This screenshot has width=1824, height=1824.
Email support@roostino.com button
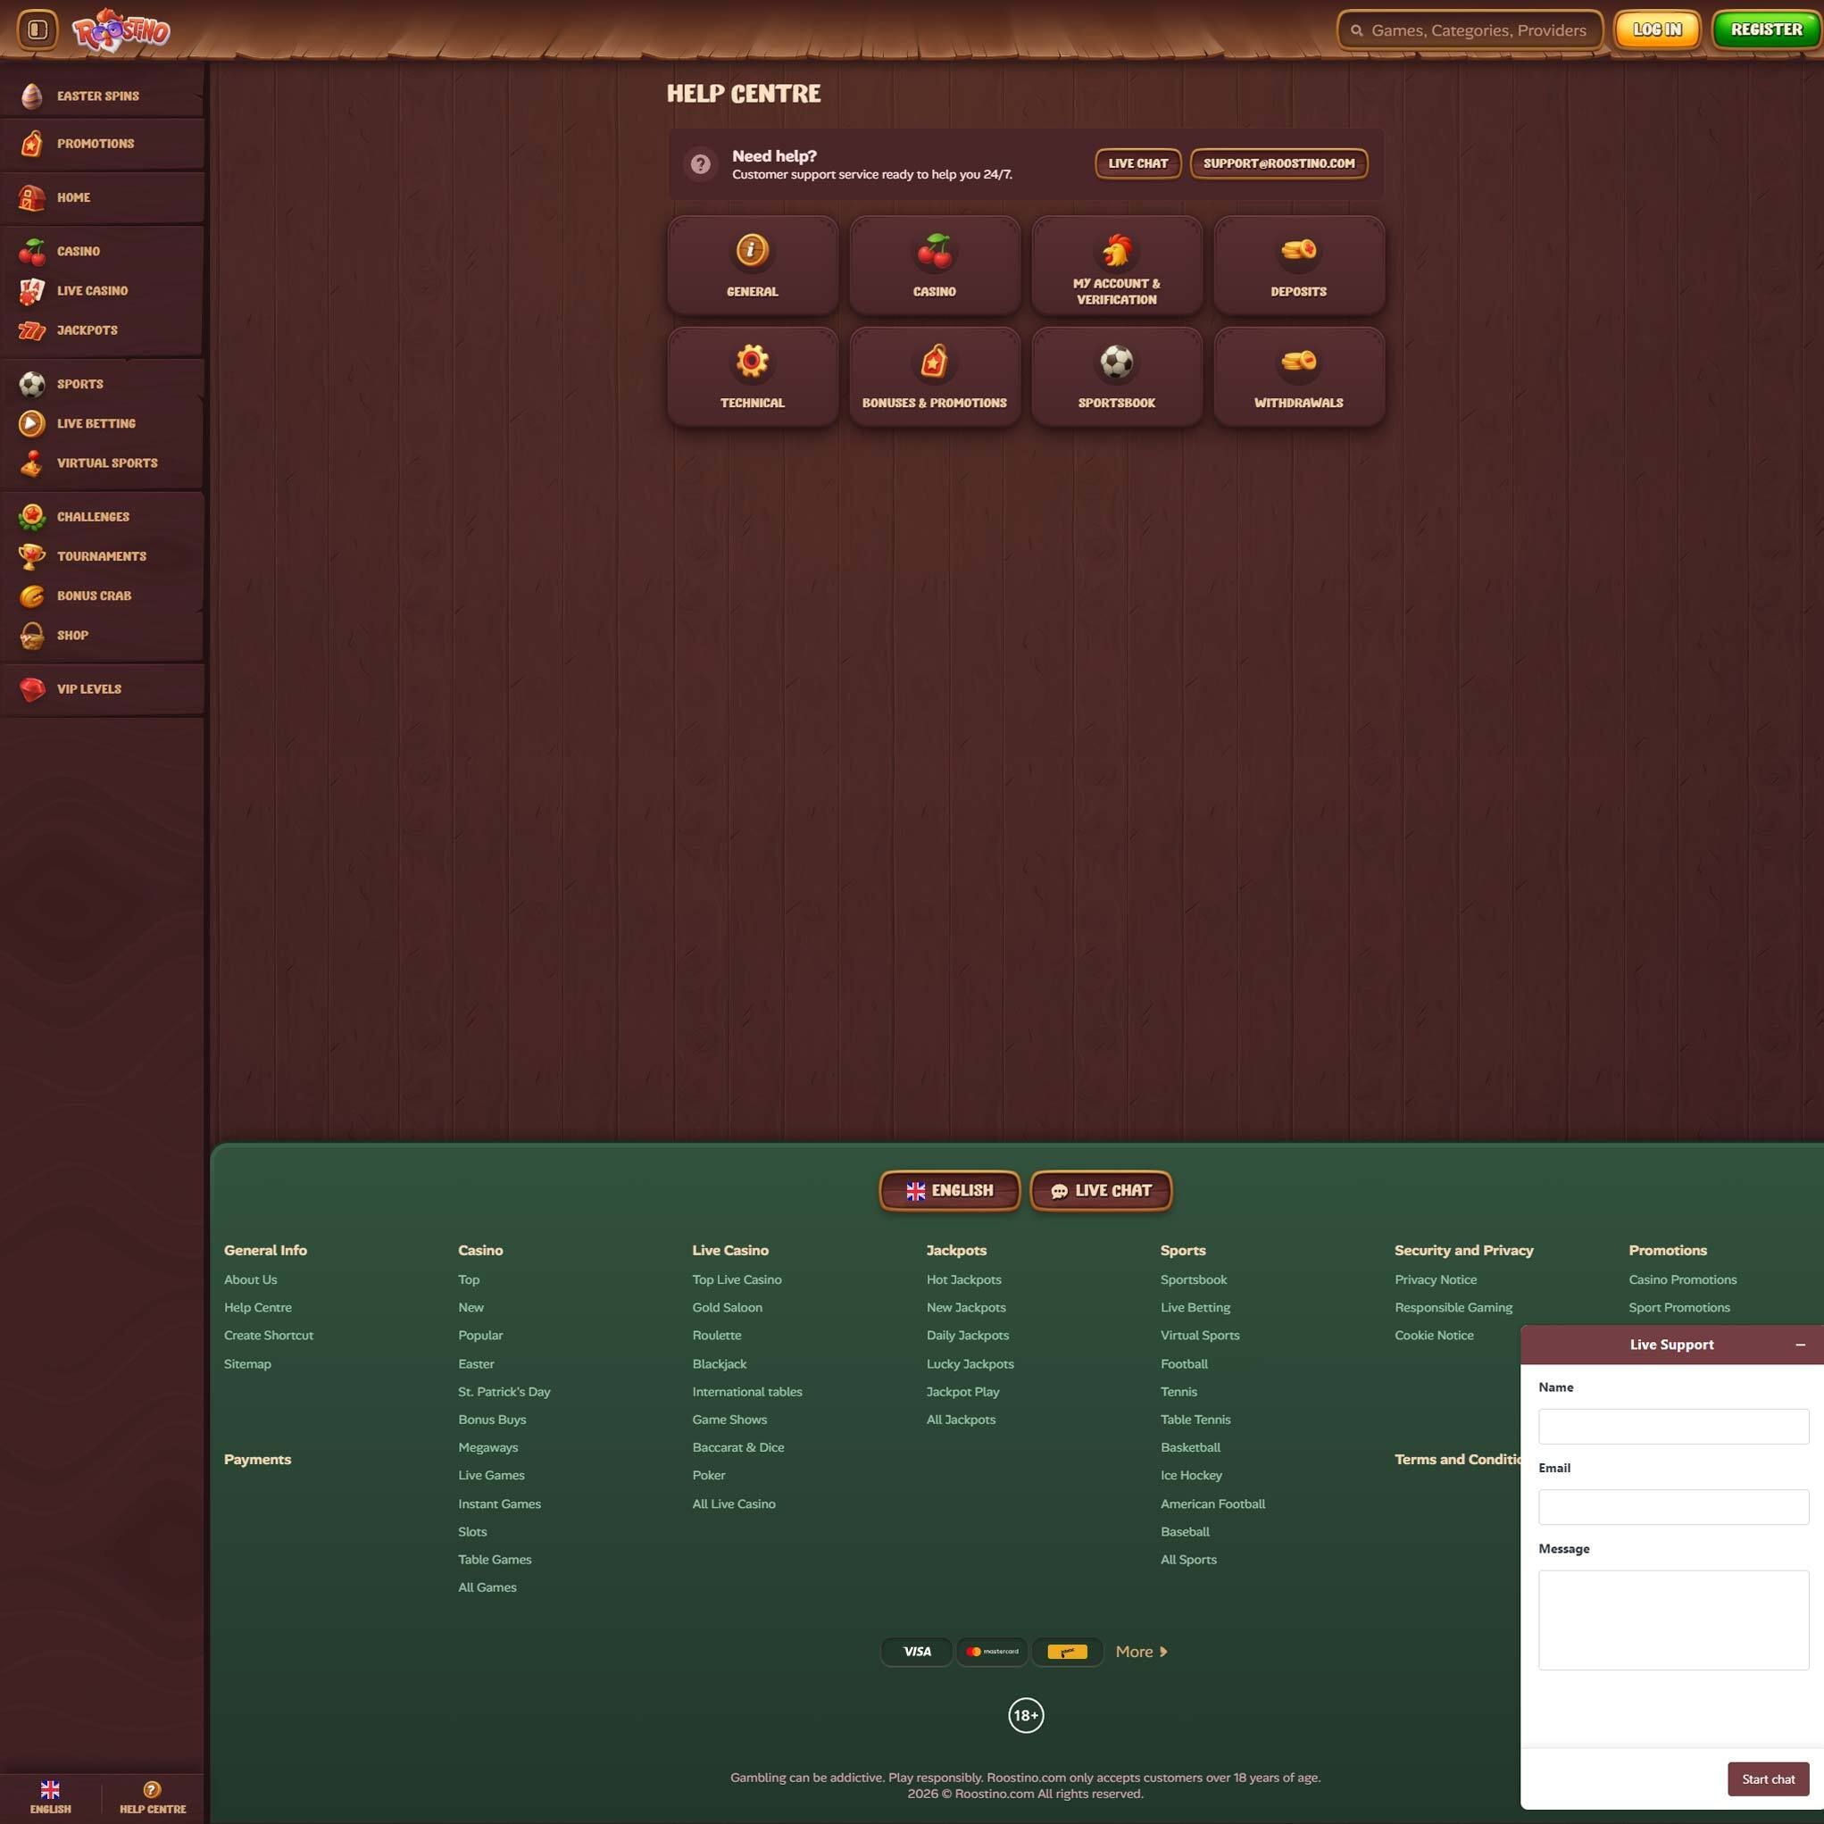click(x=1278, y=163)
